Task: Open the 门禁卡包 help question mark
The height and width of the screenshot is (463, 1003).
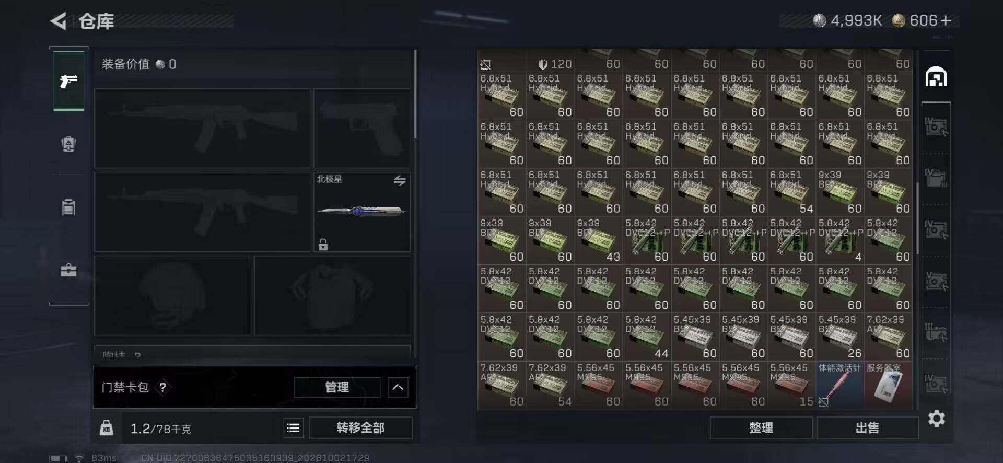Action: [163, 387]
